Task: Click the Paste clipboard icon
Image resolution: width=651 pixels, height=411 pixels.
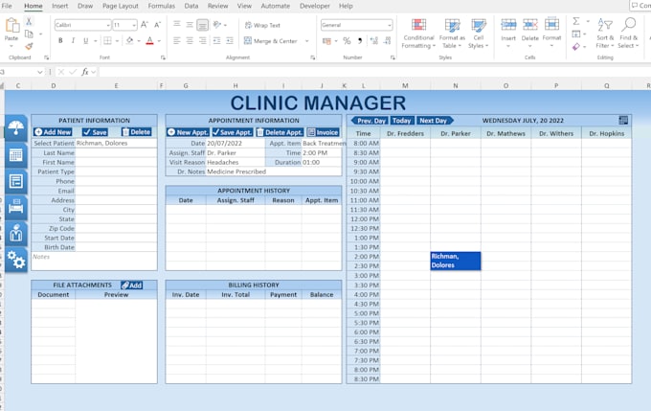Action: pyautogui.click(x=11, y=25)
